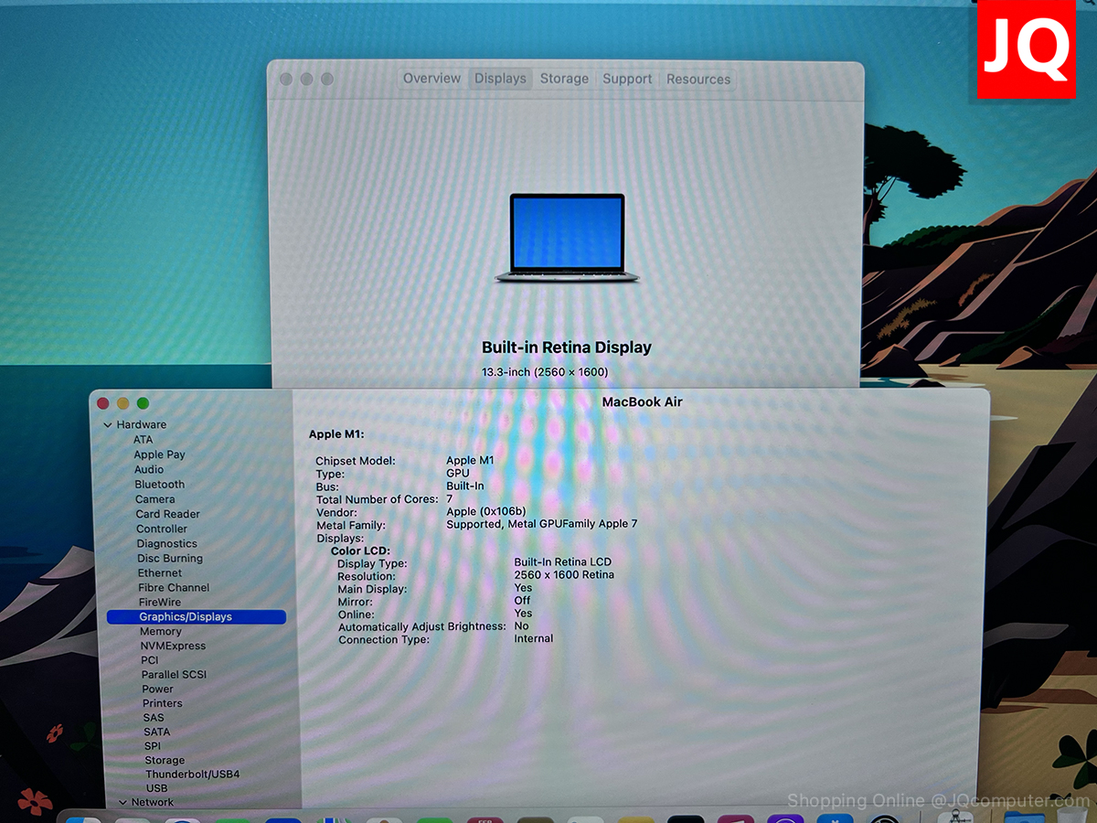Click the highlighted Graphics/Displays item
The image size is (1097, 823).
click(196, 617)
